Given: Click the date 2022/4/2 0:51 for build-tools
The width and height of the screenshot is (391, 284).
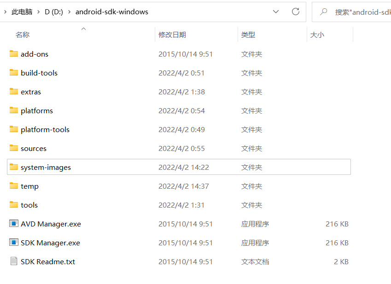Looking at the screenshot, I should pyautogui.click(x=181, y=73).
